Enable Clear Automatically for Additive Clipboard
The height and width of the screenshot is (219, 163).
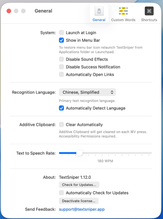(x=61, y=125)
